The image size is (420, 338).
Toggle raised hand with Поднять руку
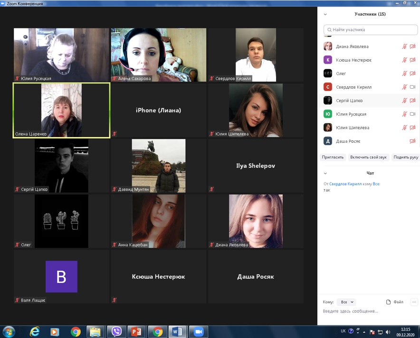405,157
